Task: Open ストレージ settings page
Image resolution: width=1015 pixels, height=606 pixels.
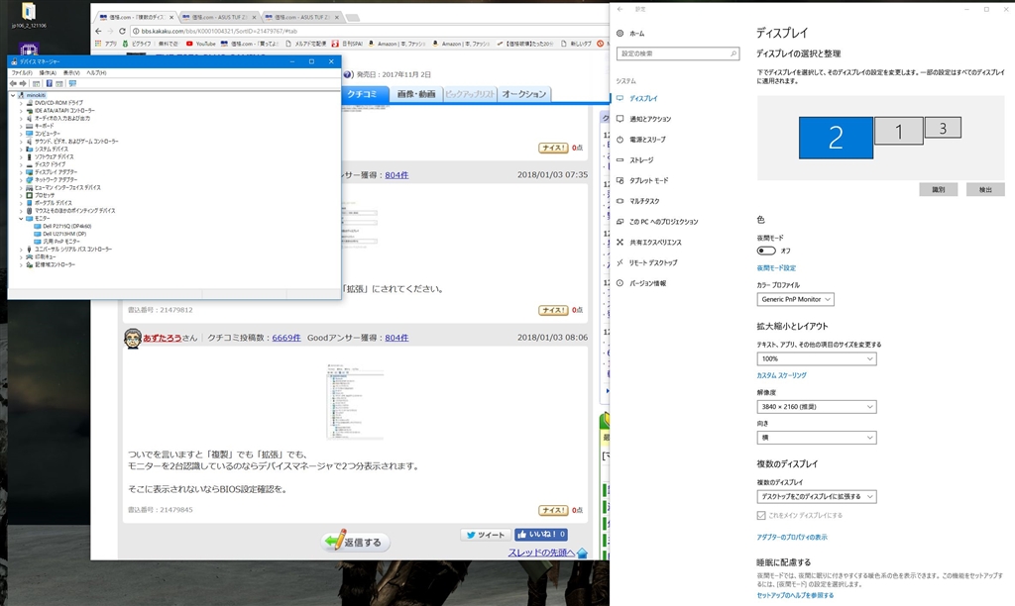Action: pyautogui.click(x=641, y=159)
